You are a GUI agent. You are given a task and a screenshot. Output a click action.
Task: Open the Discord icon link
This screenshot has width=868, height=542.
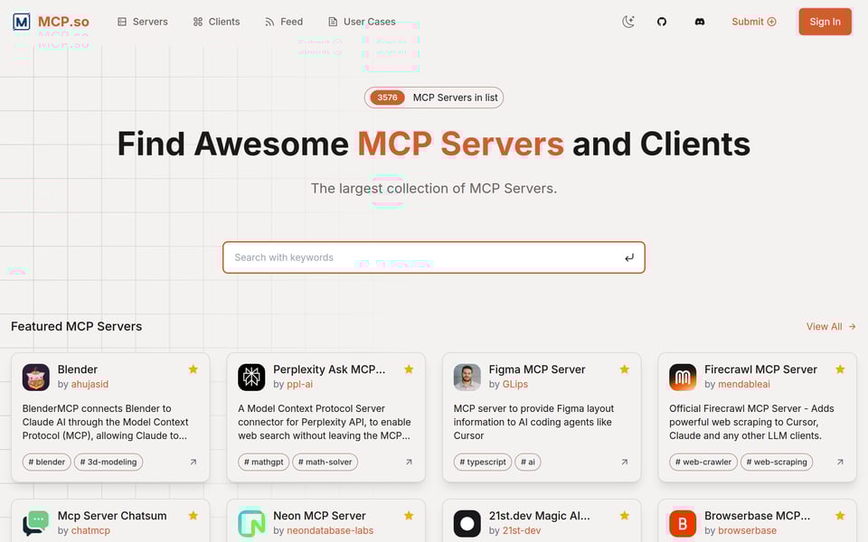click(x=699, y=22)
